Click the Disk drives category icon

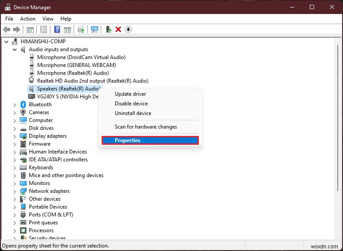coord(23,129)
